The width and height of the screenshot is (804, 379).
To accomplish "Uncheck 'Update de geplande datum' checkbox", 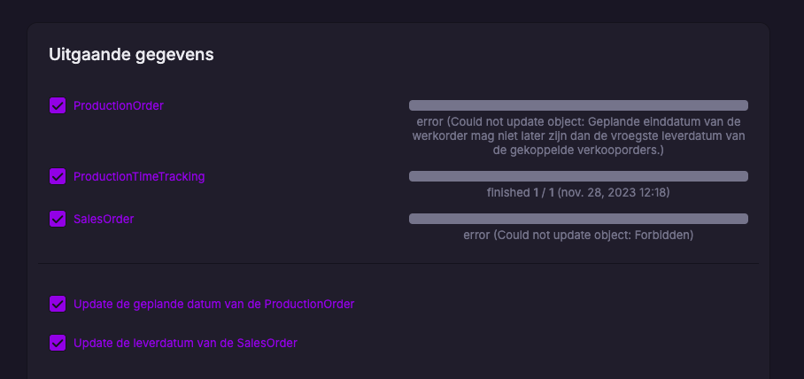I will pos(58,304).
